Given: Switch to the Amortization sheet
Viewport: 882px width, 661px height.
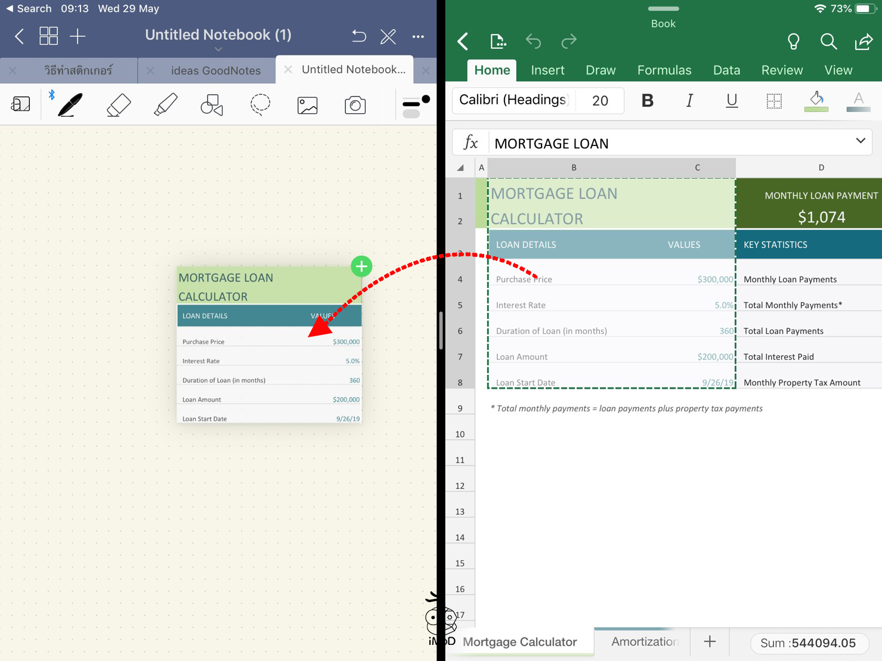Looking at the screenshot, I should [x=644, y=641].
